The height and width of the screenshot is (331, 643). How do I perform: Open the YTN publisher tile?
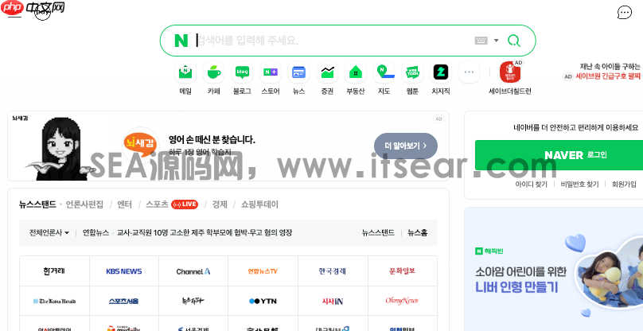pyautogui.click(x=263, y=301)
